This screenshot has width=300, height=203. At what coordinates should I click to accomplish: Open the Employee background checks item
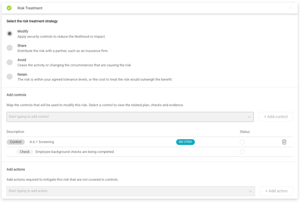pos(75,152)
